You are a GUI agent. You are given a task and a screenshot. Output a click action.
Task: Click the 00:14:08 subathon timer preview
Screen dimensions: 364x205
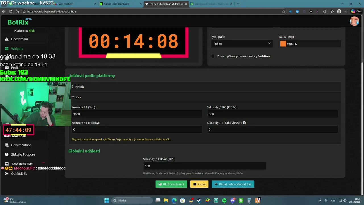(134, 41)
